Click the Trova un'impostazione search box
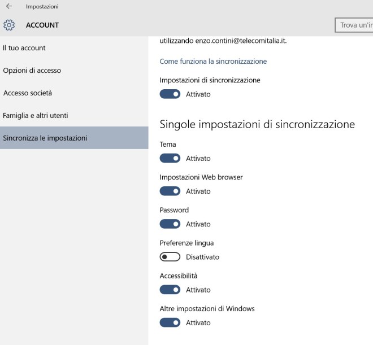Image resolution: width=373 pixels, height=345 pixels. (355, 25)
